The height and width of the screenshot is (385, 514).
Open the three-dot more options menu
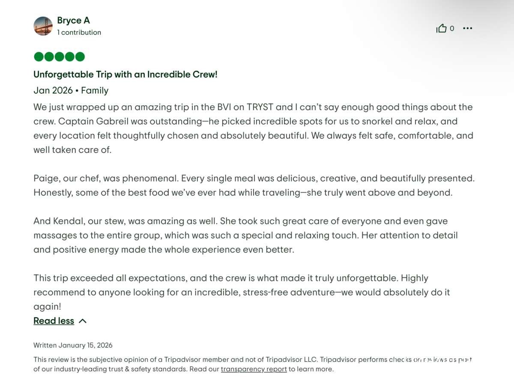[467, 29]
